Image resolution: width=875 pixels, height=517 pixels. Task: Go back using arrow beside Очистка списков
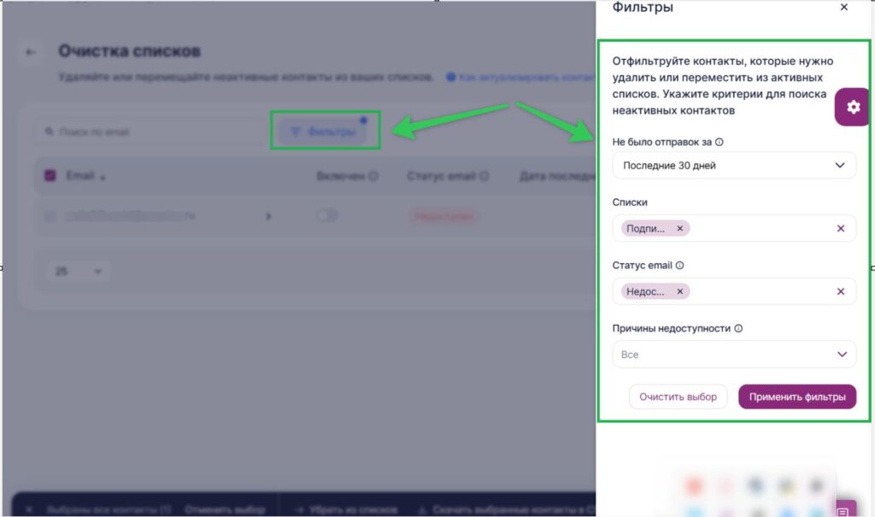click(30, 52)
